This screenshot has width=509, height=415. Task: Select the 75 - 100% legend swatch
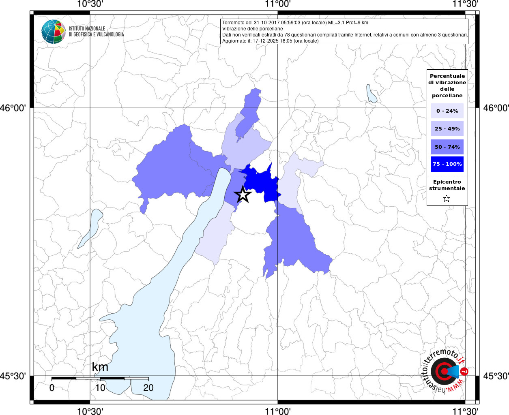(x=447, y=164)
